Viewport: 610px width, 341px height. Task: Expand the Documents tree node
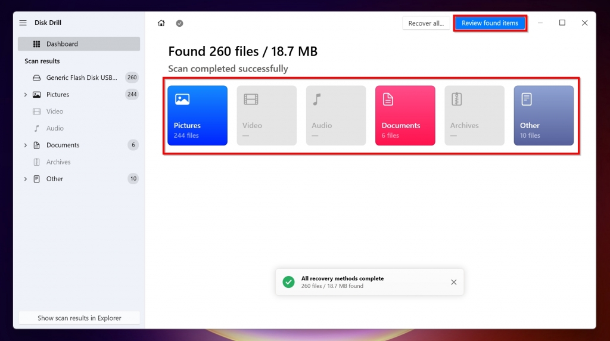tap(25, 145)
